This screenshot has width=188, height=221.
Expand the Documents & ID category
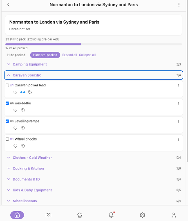pos(94,179)
